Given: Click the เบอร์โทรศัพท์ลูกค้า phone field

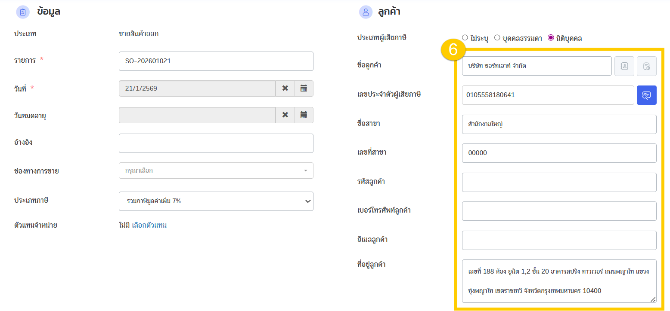Looking at the screenshot, I should tap(558, 211).
